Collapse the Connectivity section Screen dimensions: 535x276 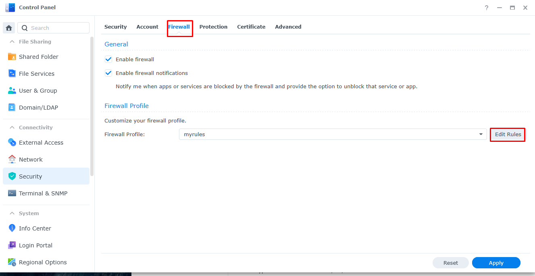click(x=12, y=127)
